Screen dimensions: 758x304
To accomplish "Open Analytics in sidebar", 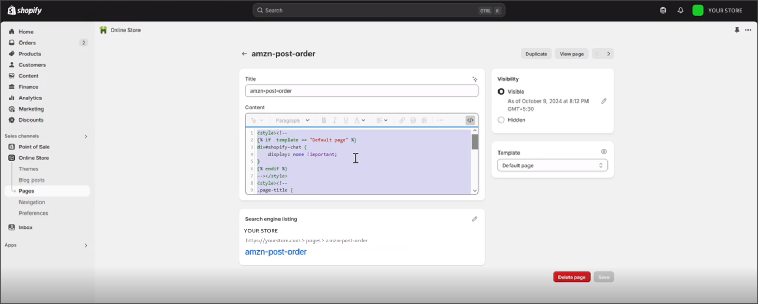I will click(x=30, y=98).
